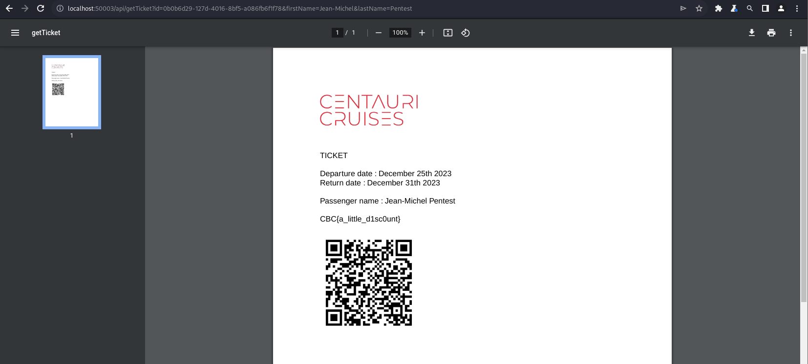
Task: Click the scrollbar up arrow
Action: [x=804, y=50]
